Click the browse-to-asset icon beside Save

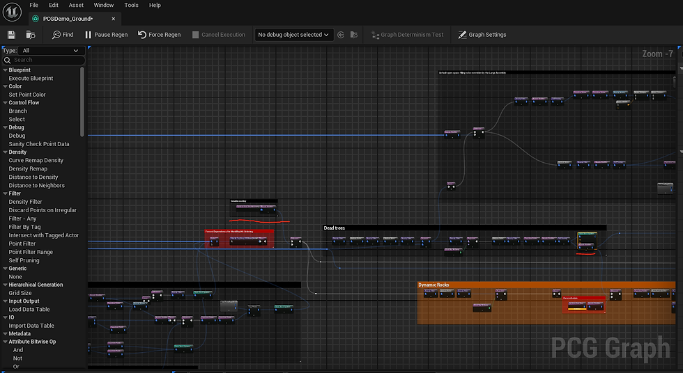31,35
